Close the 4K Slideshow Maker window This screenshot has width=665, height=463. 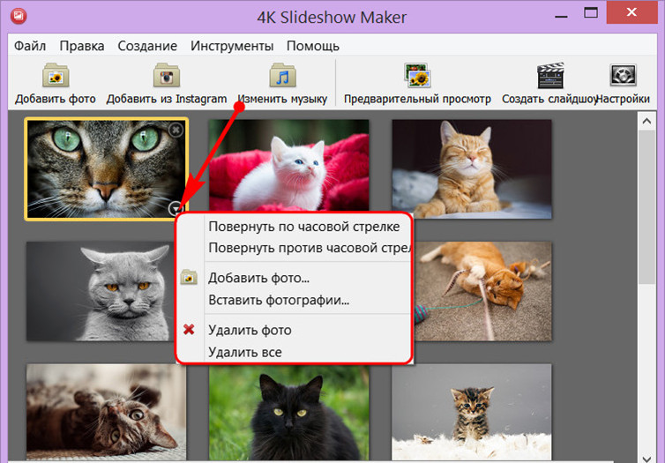(x=631, y=12)
